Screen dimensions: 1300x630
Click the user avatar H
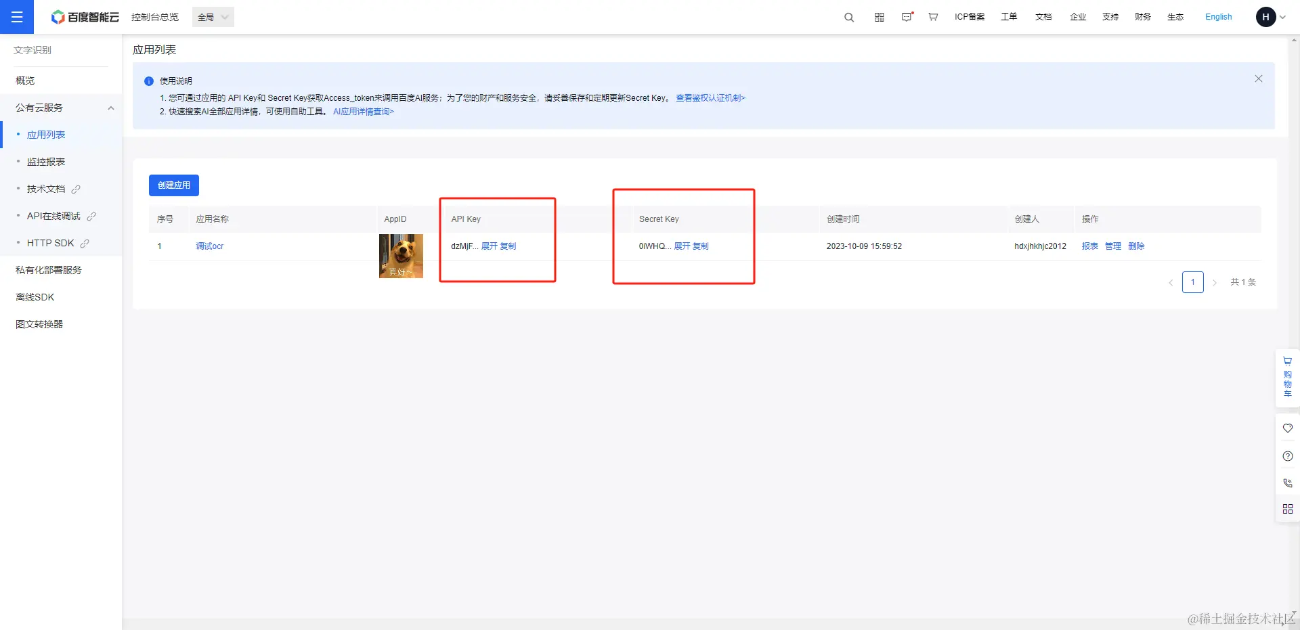click(1265, 17)
